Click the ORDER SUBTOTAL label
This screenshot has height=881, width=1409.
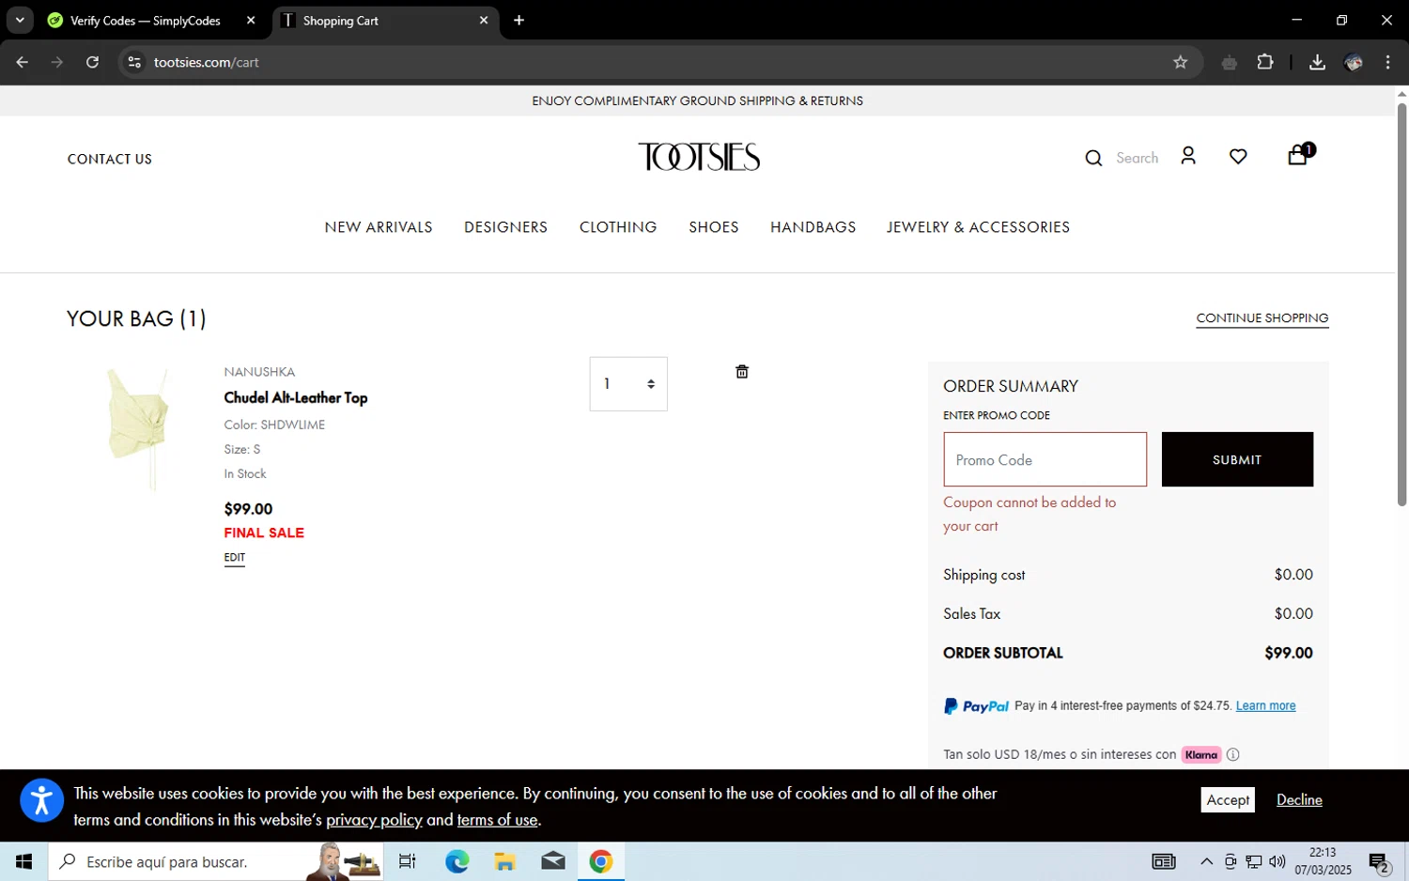[1003, 653]
